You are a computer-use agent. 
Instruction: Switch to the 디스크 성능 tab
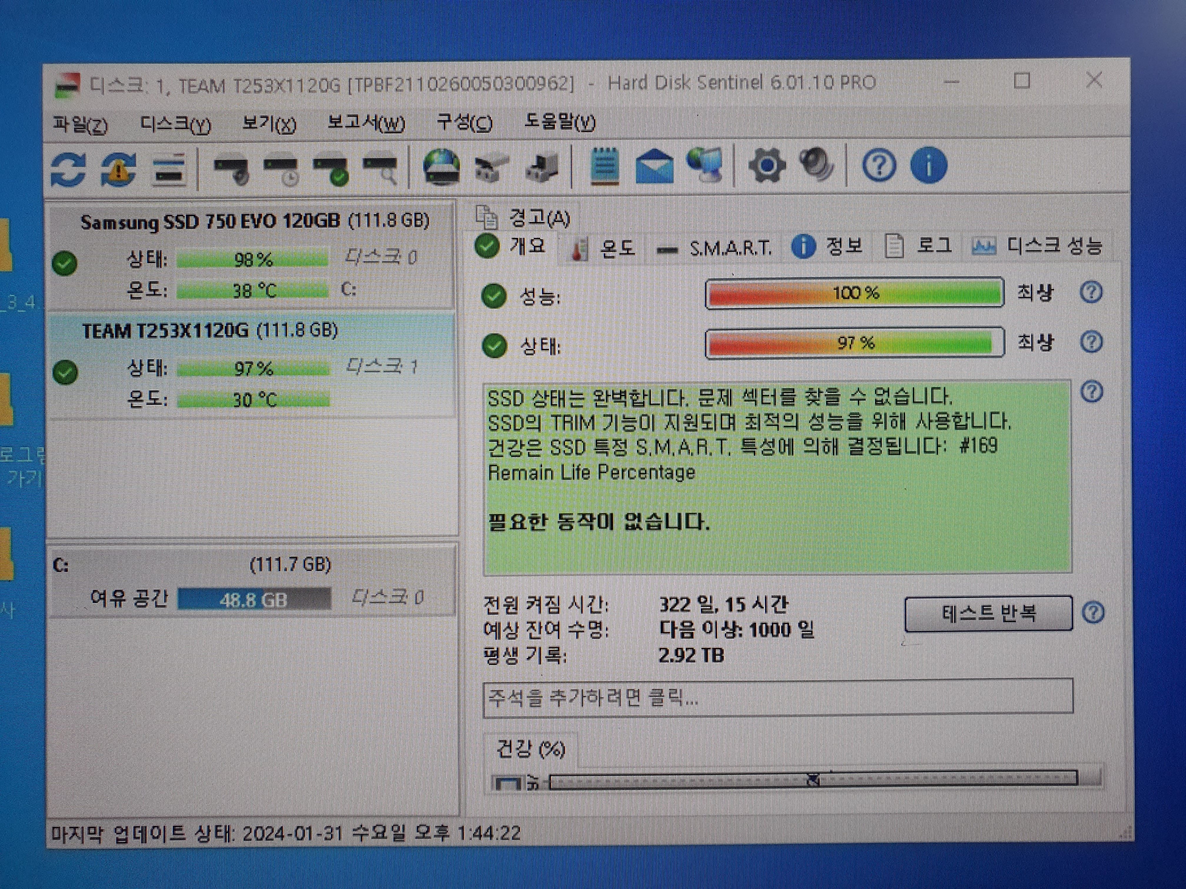point(1037,246)
